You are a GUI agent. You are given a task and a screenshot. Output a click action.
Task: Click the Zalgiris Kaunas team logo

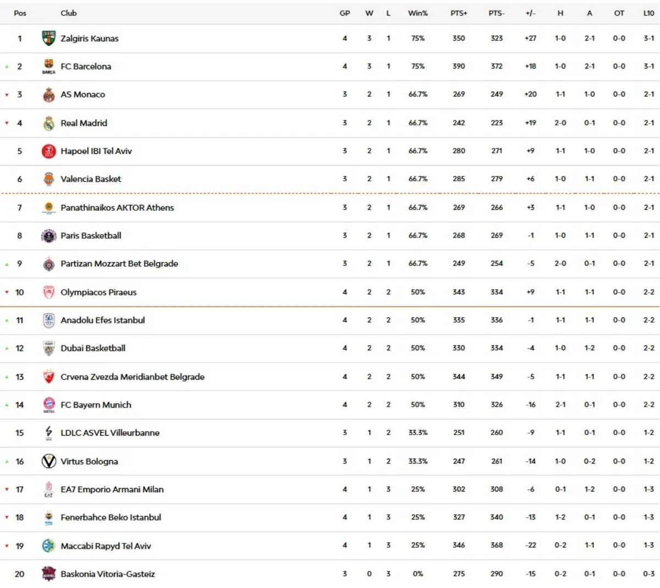point(49,39)
